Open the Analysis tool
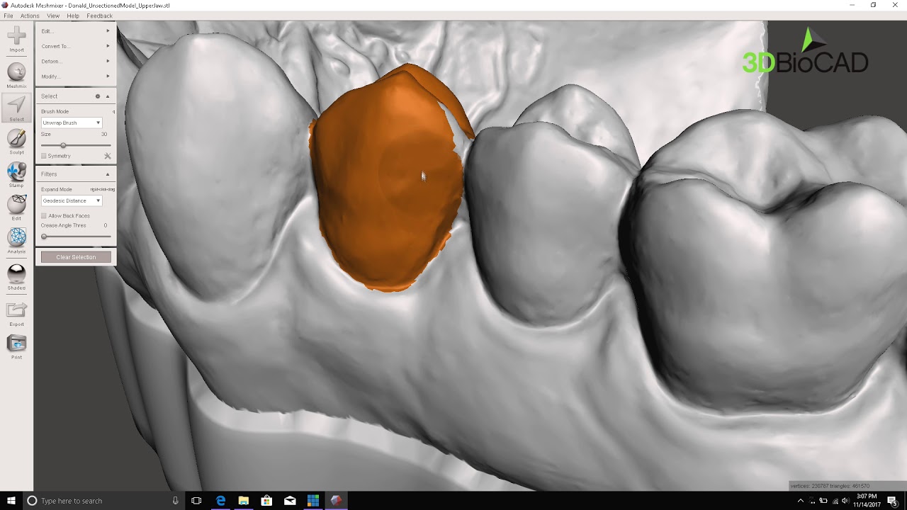907x510 pixels. click(x=16, y=237)
